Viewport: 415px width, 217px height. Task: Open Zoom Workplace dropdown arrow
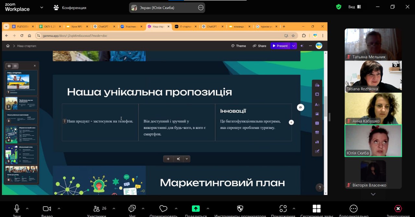coord(41,7)
